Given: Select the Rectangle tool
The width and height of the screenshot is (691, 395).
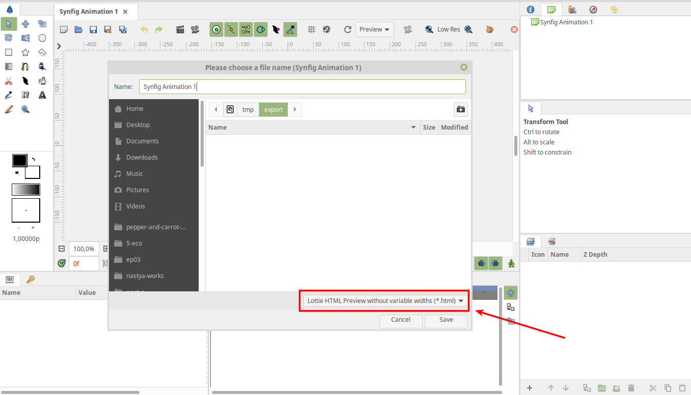Looking at the screenshot, I should coord(9,52).
